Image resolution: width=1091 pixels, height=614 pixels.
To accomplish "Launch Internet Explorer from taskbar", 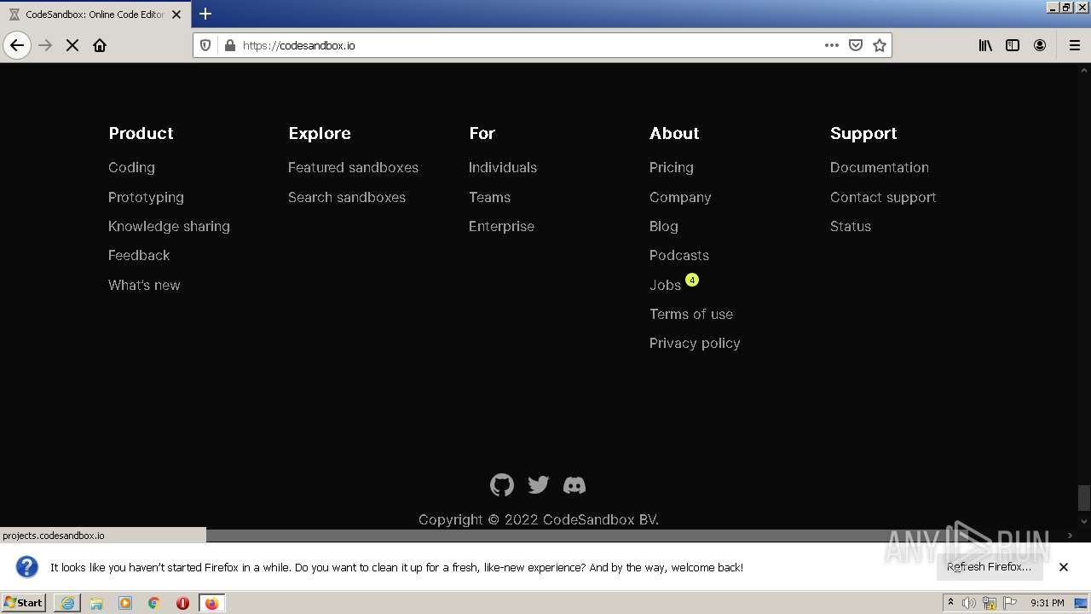I will point(67,603).
